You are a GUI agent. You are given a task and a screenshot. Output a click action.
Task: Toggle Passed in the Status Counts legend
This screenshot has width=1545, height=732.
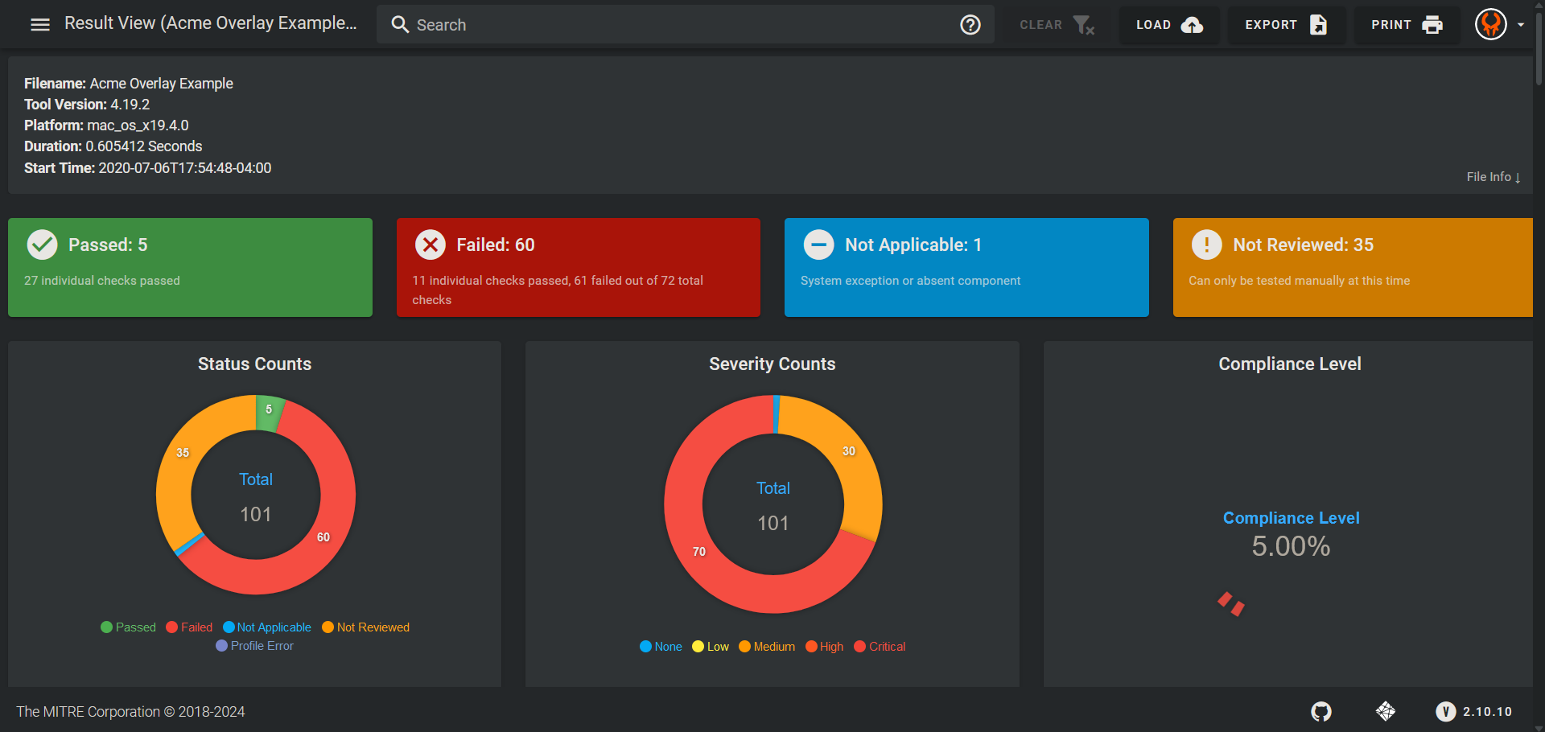click(x=134, y=627)
